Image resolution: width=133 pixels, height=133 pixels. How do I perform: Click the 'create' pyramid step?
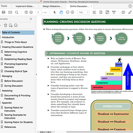pos(119,65)
